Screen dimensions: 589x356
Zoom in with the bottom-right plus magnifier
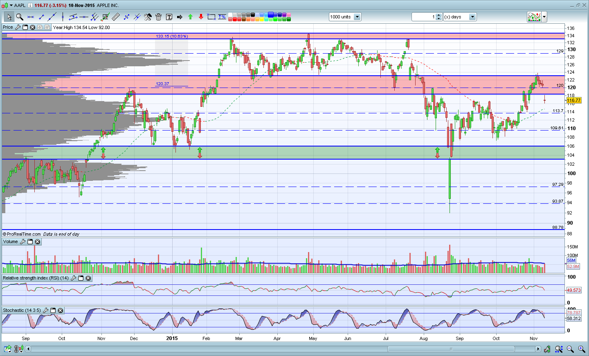[x=581, y=349]
